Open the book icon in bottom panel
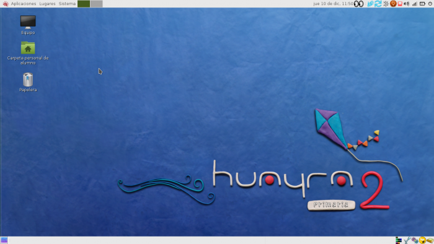The width and height of the screenshot is (434, 244). click(430, 240)
